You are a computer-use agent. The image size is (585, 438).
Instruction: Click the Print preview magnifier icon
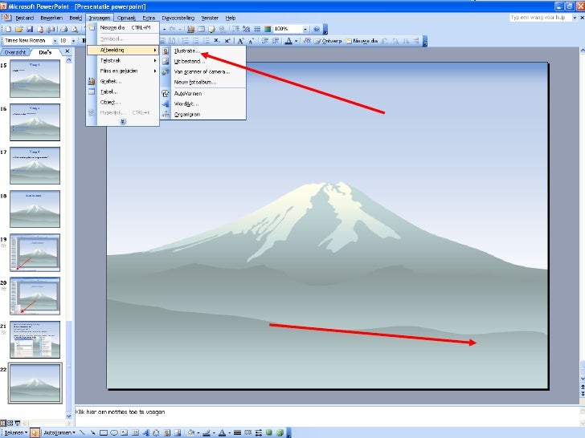tap(75, 29)
